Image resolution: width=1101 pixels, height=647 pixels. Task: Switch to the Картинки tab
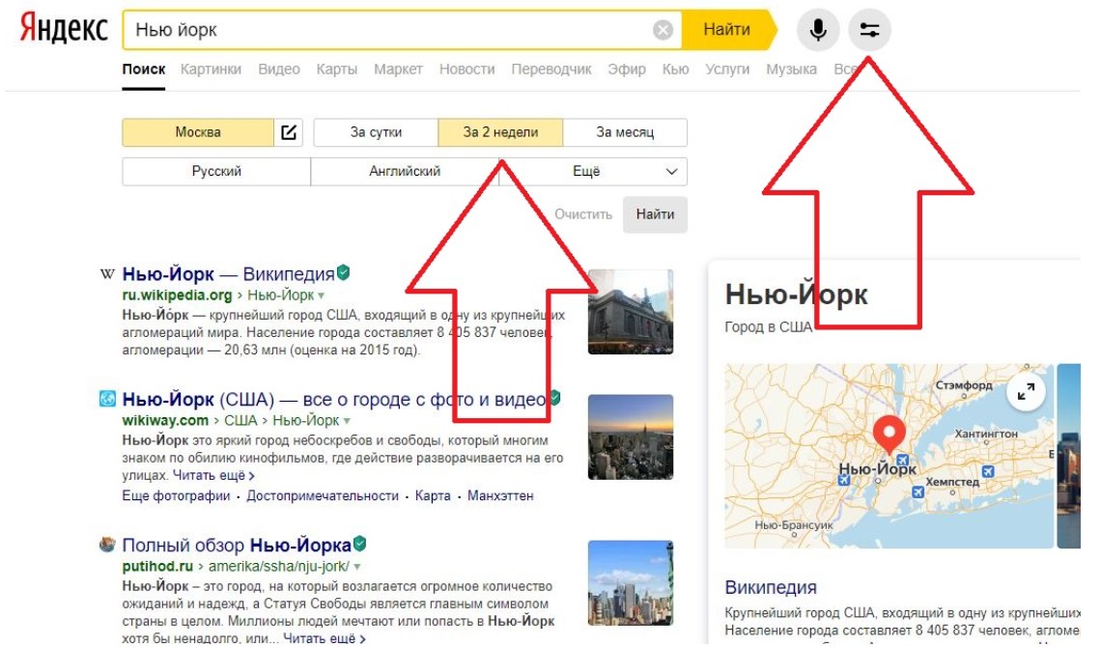(211, 69)
